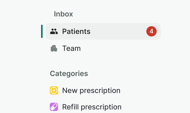View the 4 unread patient messages count

tap(151, 31)
